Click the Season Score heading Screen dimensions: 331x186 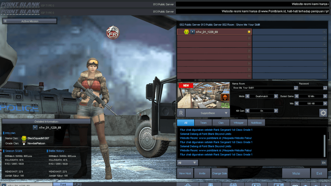coord(13,151)
